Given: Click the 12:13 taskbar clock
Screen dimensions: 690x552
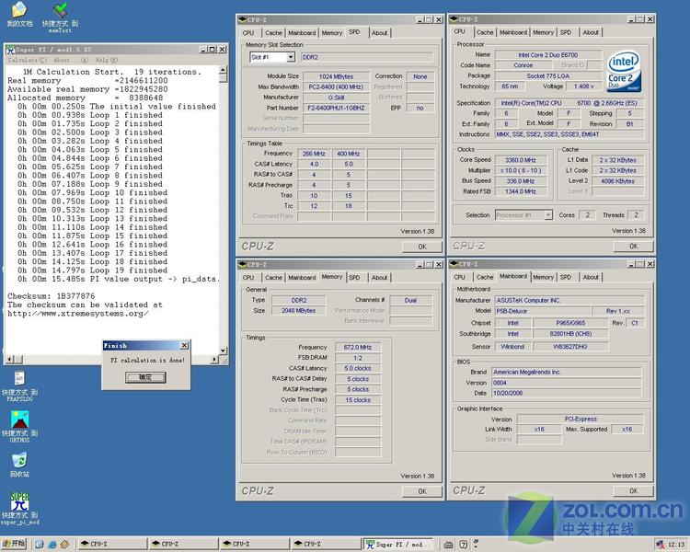Looking at the screenshot, I should point(676,545).
